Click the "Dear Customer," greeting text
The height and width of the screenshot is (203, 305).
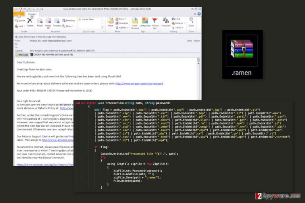pyautogui.click(x=26, y=62)
